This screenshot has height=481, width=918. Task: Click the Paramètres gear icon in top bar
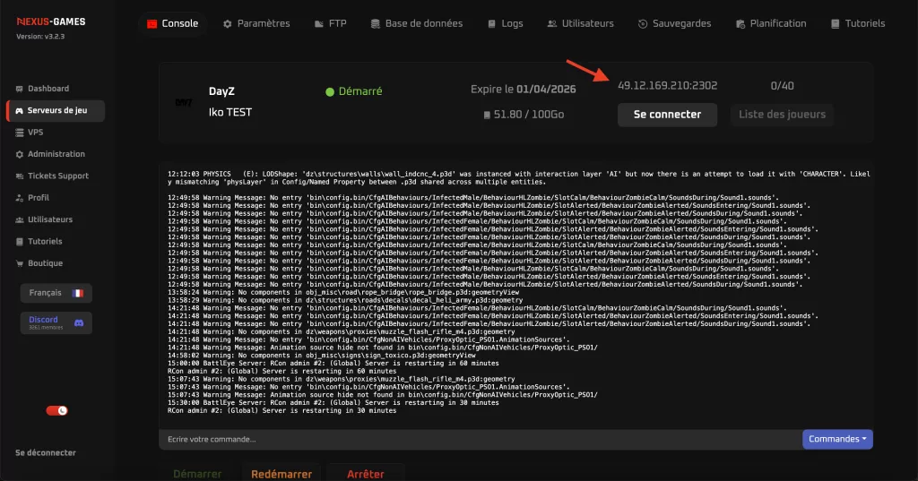227,24
